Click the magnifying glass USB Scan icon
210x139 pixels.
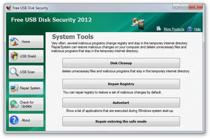[14, 72]
